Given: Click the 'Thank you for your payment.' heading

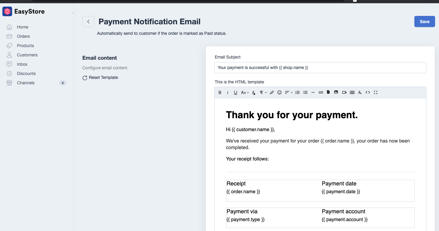Looking at the screenshot, I should pos(292,115).
